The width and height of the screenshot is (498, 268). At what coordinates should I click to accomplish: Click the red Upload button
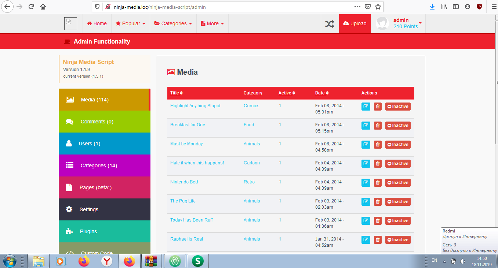tap(355, 24)
